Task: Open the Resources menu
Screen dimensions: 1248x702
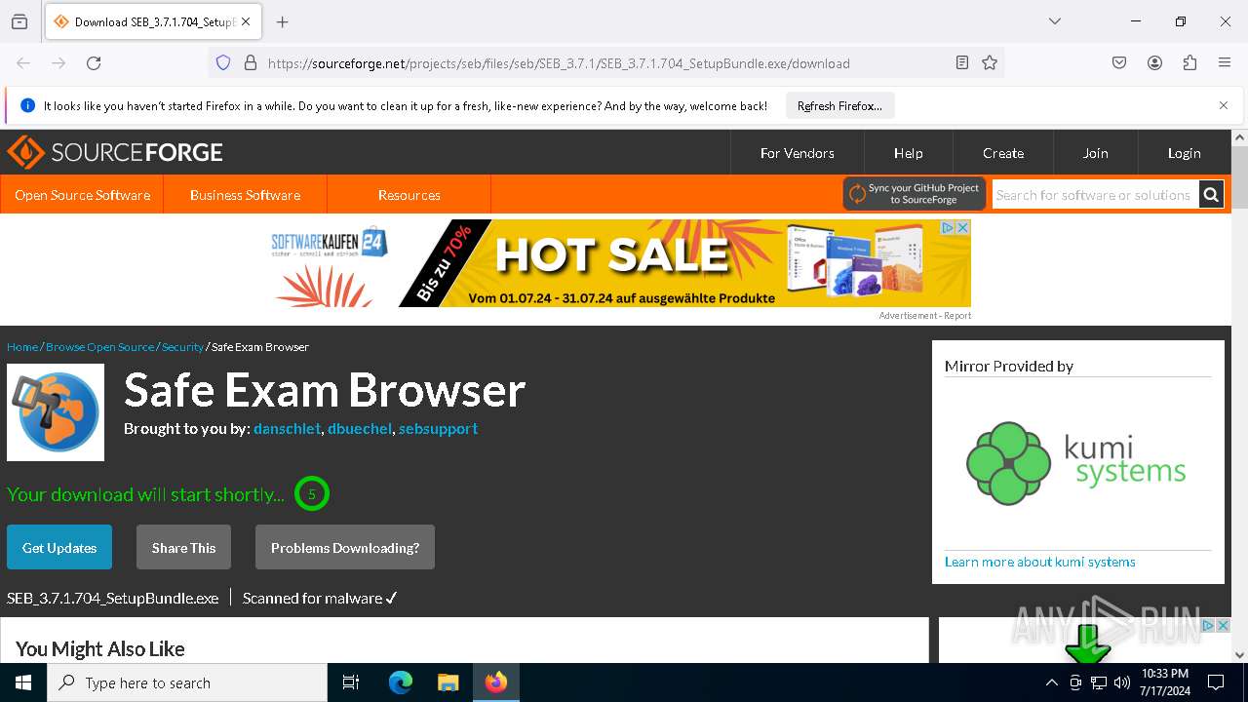Action: (x=409, y=195)
